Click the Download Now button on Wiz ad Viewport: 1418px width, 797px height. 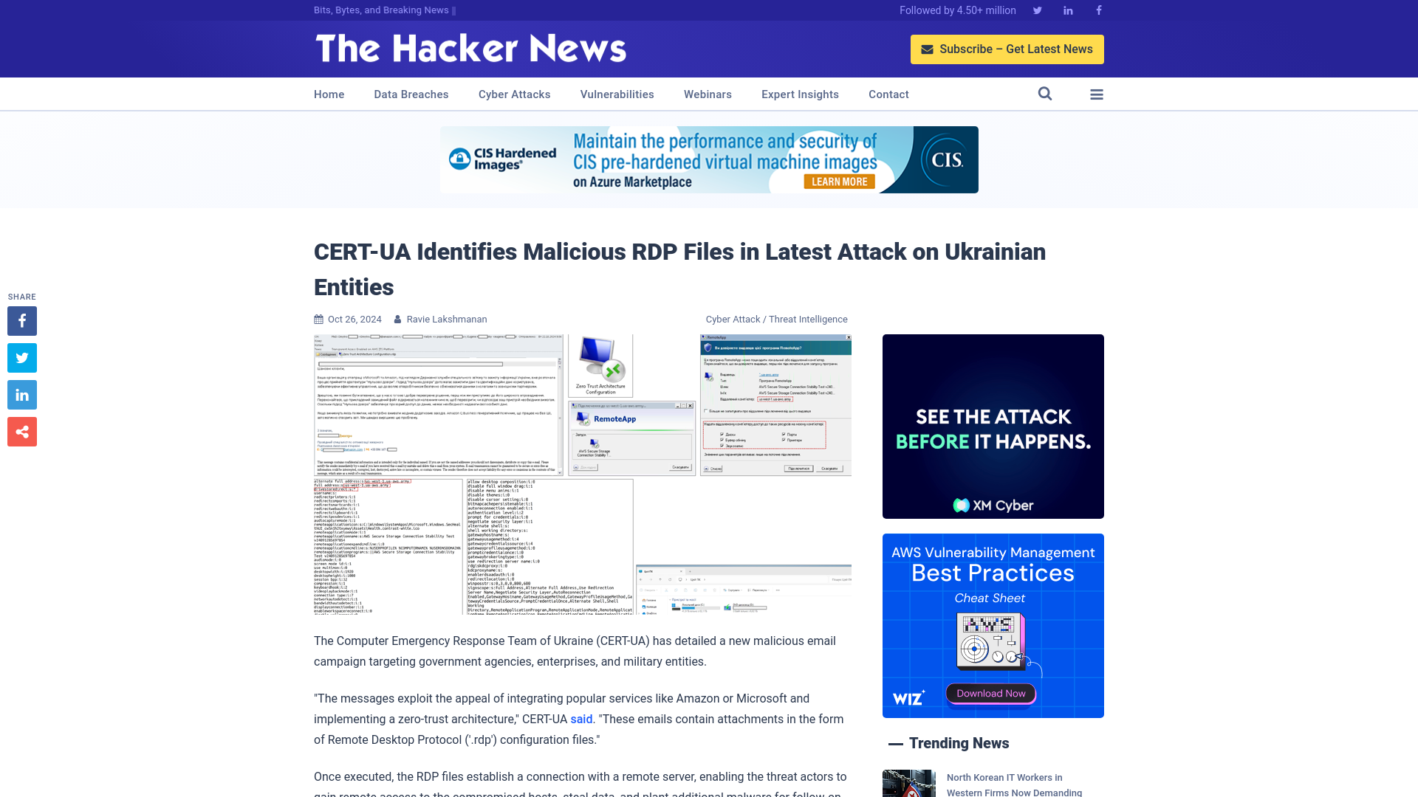point(991,693)
